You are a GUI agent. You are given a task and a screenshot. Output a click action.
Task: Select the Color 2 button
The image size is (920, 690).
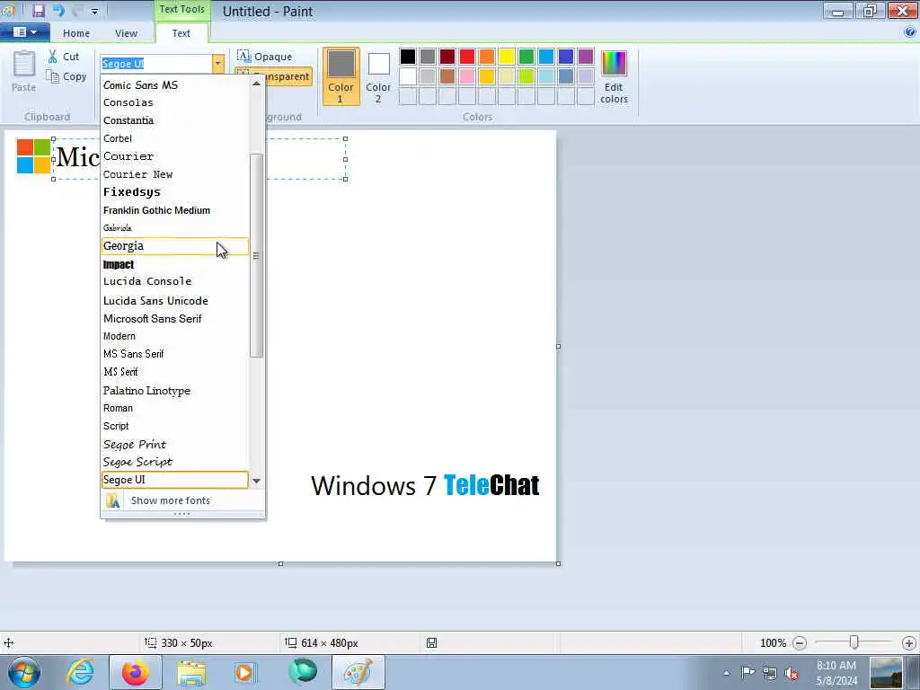[378, 77]
